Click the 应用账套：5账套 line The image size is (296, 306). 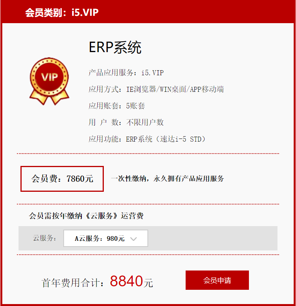117,106
